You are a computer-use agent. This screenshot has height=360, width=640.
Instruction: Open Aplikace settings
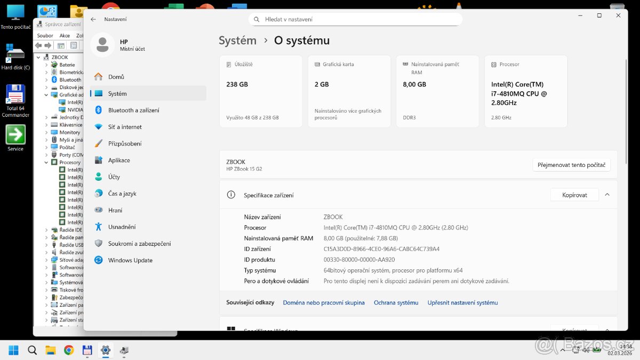click(x=148, y=160)
